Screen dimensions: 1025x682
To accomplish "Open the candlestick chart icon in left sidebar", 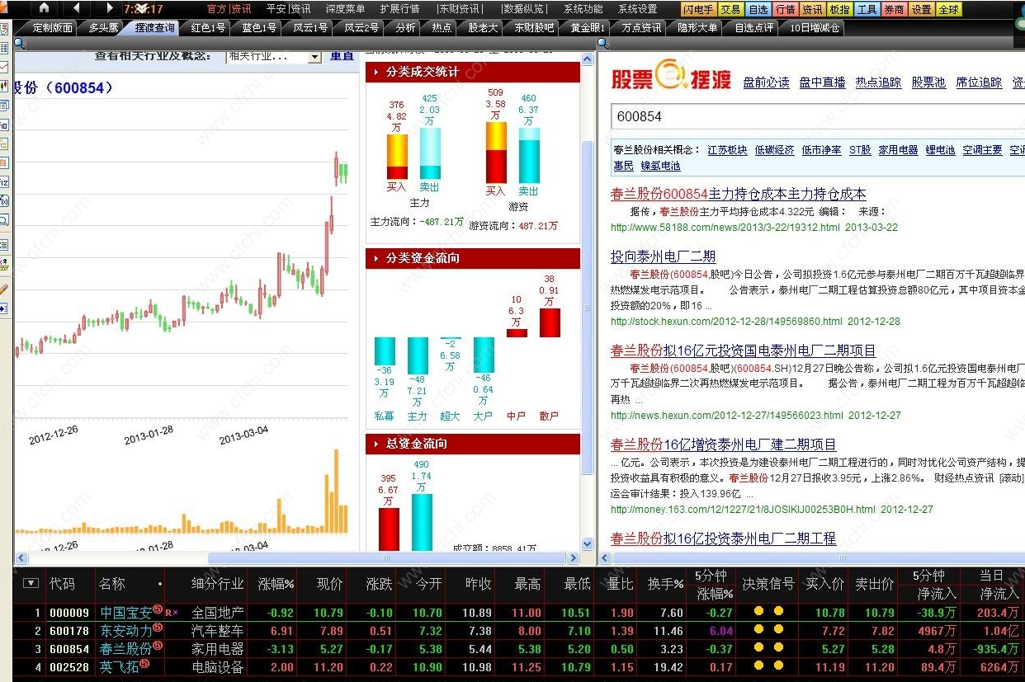I will click(4, 86).
